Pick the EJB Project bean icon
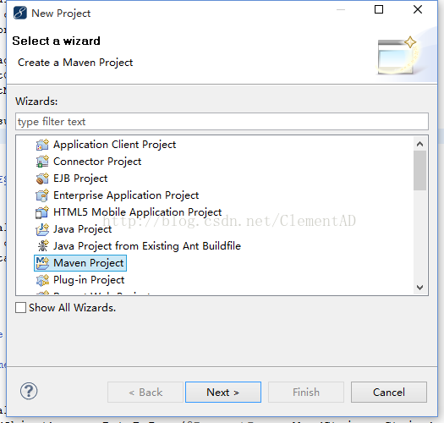 click(42, 179)
